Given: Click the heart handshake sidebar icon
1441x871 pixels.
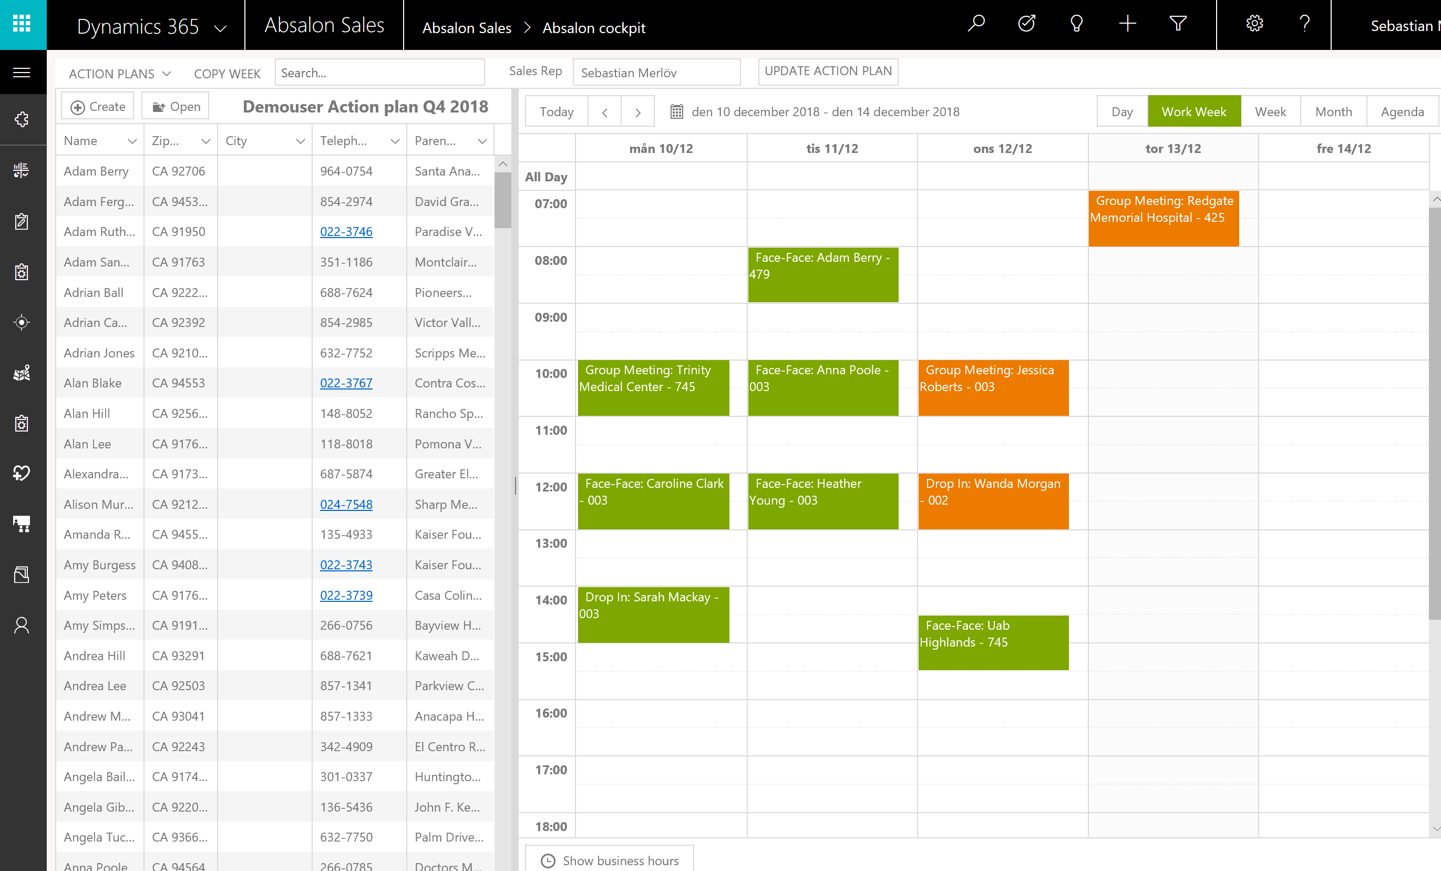Looking at the screenshot, I should pyautogui.click(x=22, y=473).
